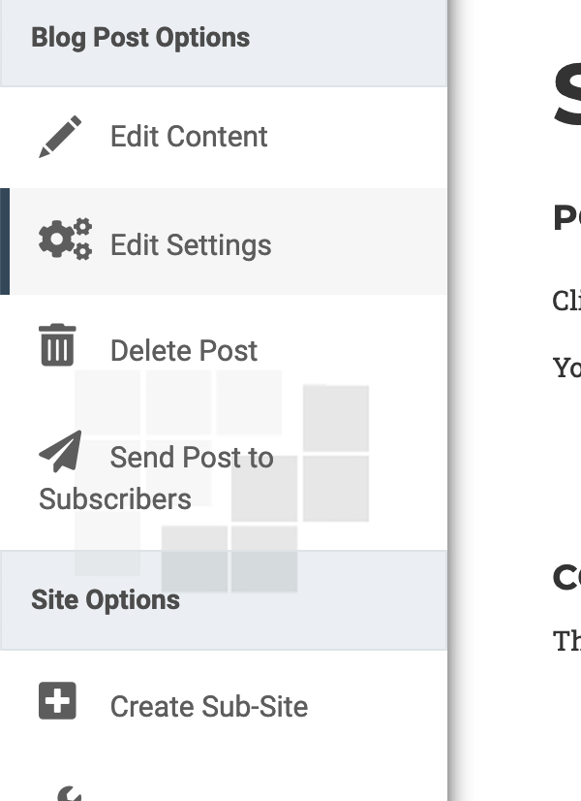Screen dimensions: 581x801
Task: Select the Edit Settings text label
Action: point(191,244)
